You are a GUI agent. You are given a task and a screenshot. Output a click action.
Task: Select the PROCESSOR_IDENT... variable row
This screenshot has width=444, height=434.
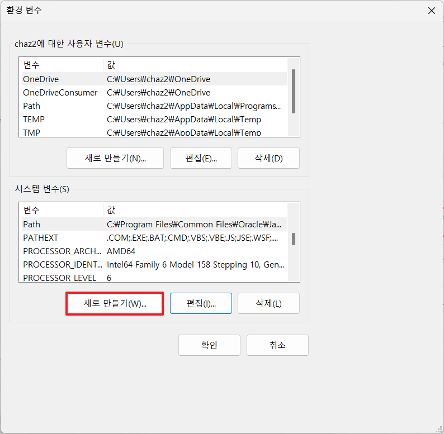(x=154, y=265)
